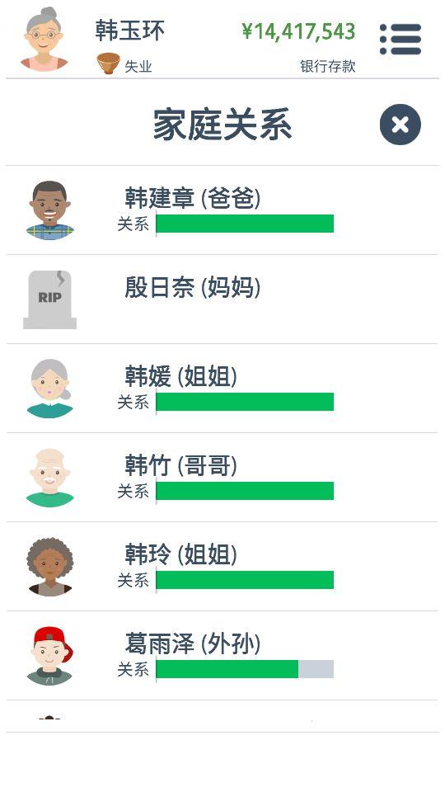Image resolution: width=445 pixels, height=792 pixels.
Task: Tap the 失业 begging bowl icon
Action: click(x=109, y=64)
